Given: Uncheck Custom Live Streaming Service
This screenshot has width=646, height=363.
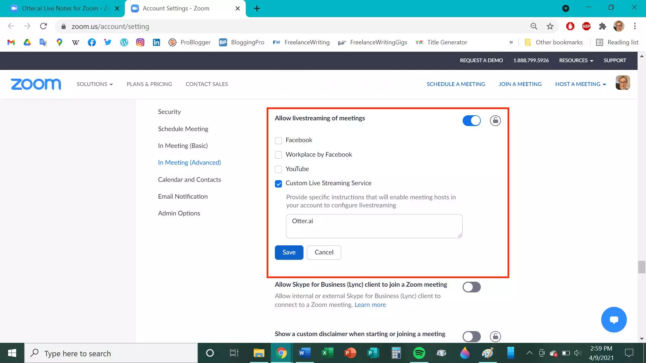Looking at the screenshot, I should pyautogui.click(x=278, y=184).
